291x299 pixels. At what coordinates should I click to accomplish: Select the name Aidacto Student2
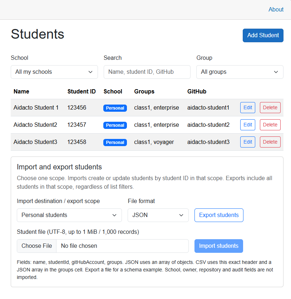pyautogui.click(x=35, y=125)
